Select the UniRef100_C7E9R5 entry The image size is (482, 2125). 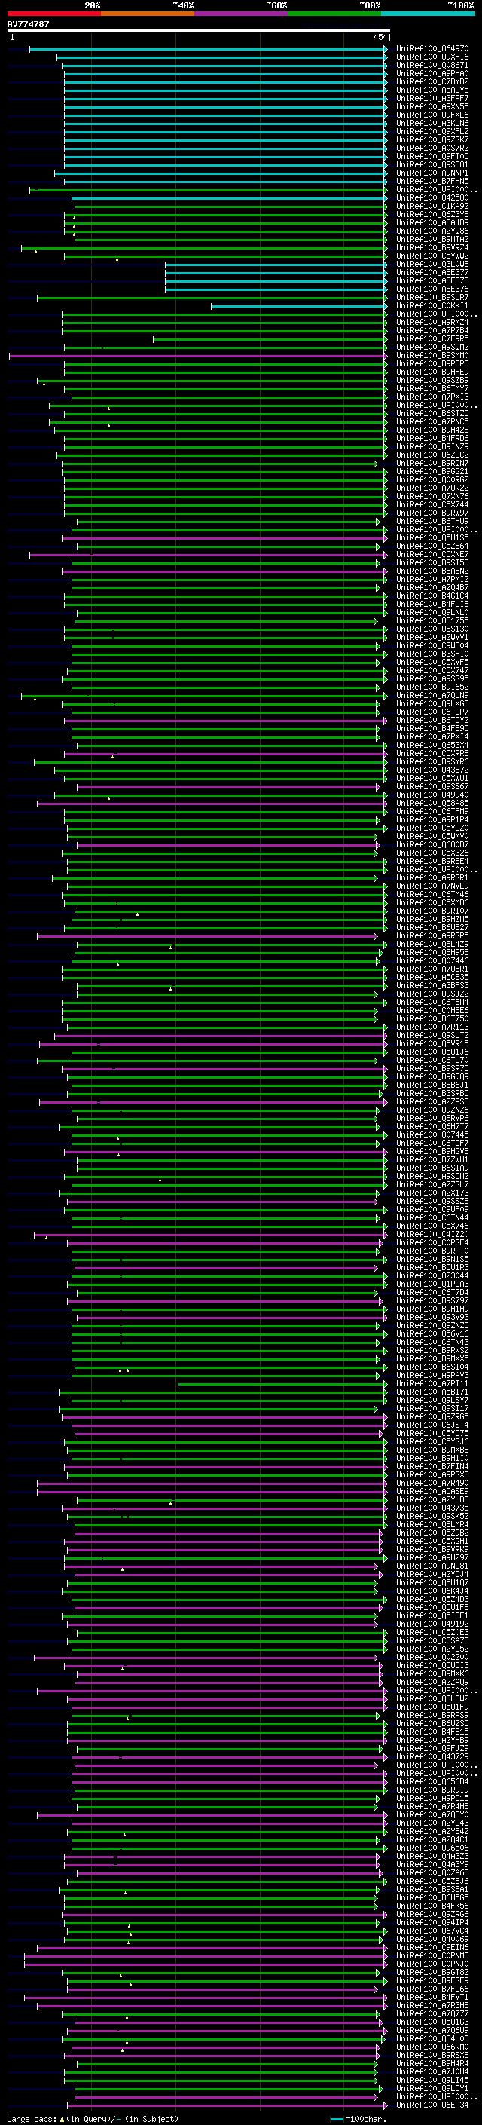coord(432,339)
